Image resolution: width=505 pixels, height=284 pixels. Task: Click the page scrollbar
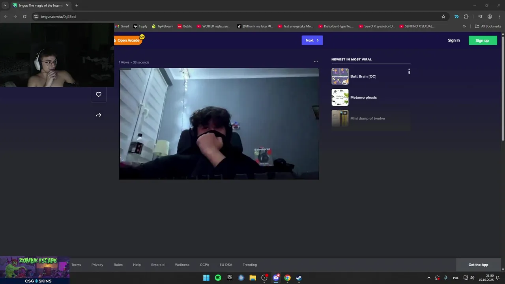tap(503, 88)
